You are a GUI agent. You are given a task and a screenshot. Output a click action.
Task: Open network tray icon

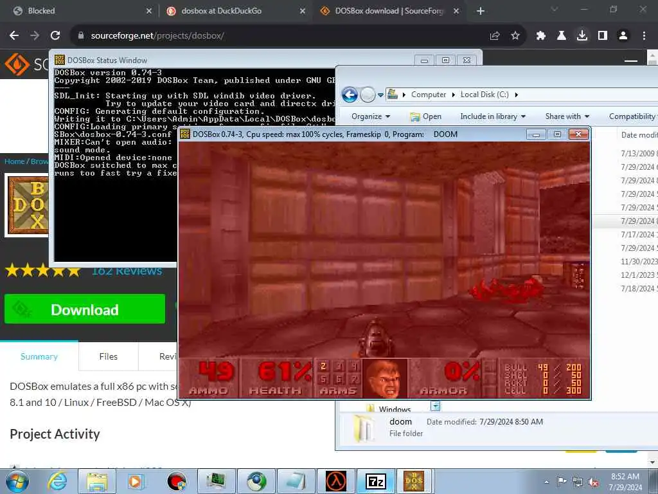(x=578, y=482)
